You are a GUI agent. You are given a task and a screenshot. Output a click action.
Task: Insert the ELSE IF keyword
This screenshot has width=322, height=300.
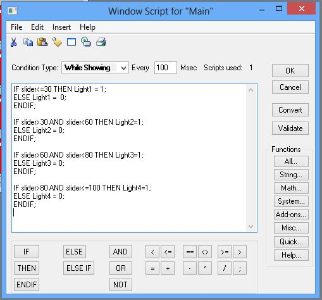78,268
